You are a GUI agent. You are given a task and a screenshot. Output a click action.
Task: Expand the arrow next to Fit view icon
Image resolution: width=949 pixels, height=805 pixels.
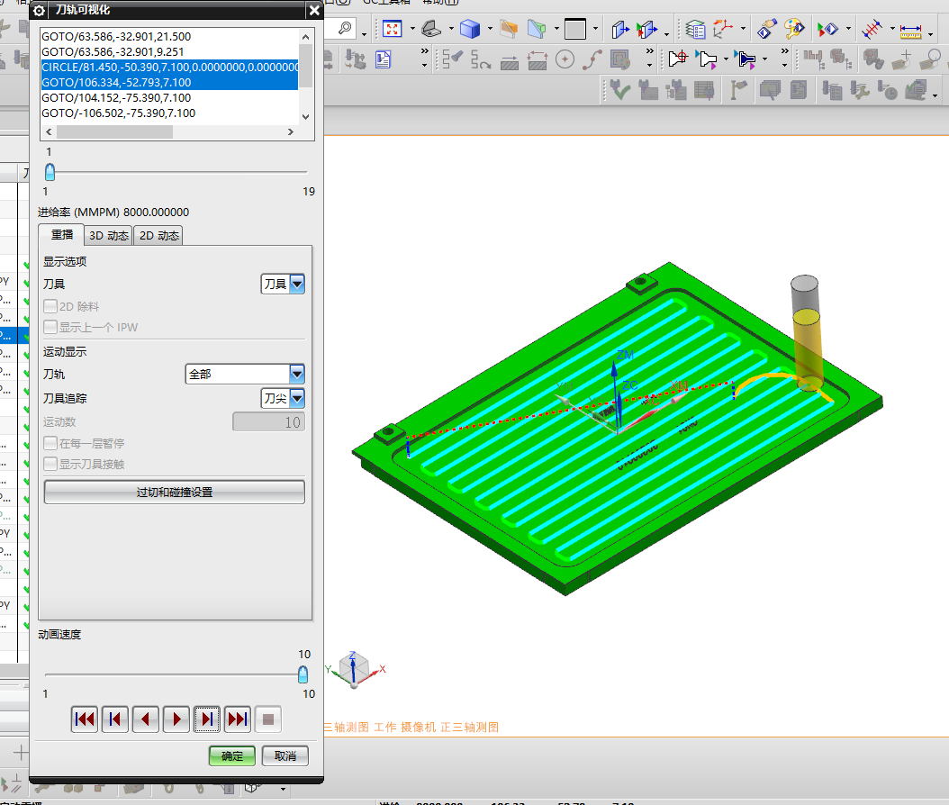coord(412,29)
